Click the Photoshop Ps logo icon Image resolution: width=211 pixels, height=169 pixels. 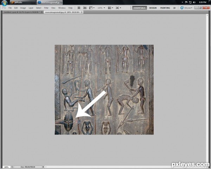(4, 8)
